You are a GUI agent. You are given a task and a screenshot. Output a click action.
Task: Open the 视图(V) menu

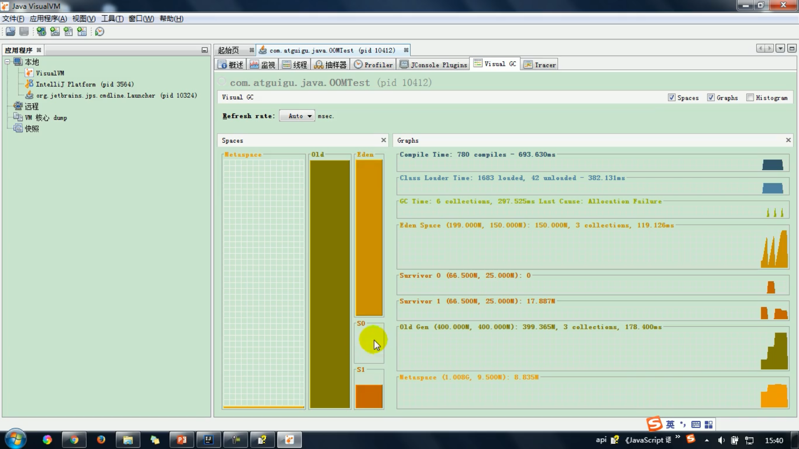click(x=84, y=19)
